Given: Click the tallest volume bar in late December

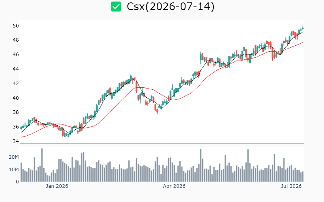Looking at the screenshot, I should pos(42,165).
